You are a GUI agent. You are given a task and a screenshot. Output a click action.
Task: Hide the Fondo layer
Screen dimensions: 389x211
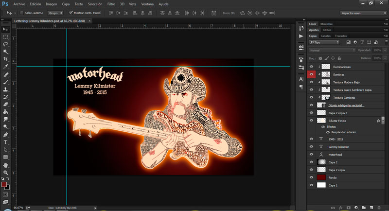311,177
